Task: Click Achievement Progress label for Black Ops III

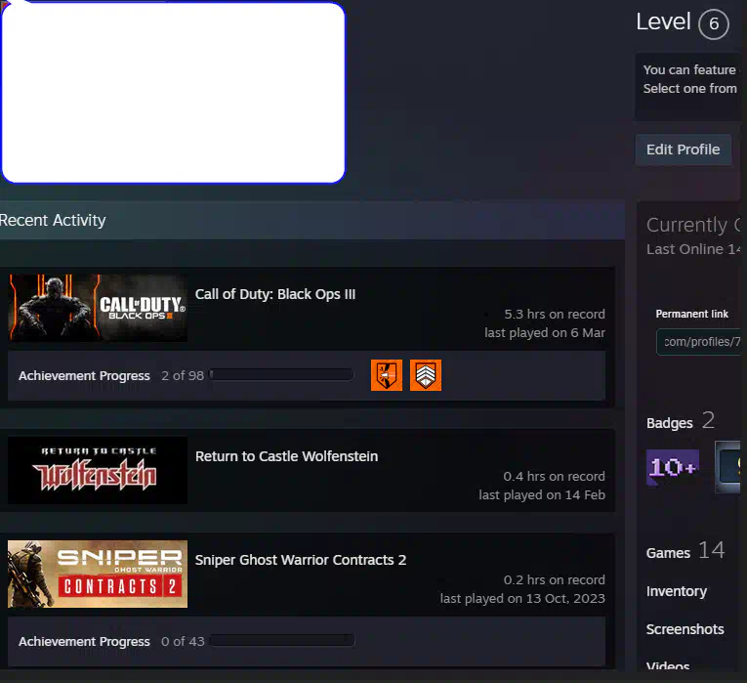Action: 84,376
